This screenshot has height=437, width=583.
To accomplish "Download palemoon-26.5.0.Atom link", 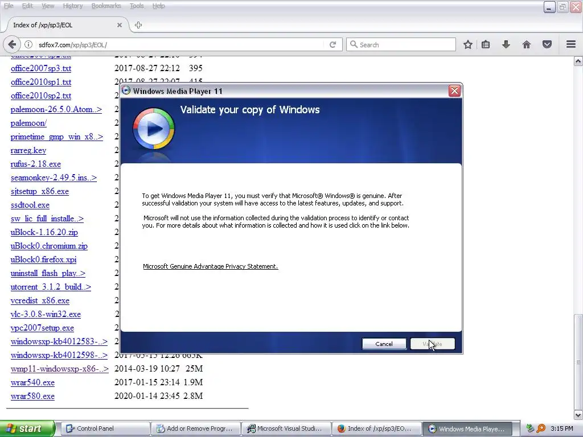I will (x=56, y=109).
